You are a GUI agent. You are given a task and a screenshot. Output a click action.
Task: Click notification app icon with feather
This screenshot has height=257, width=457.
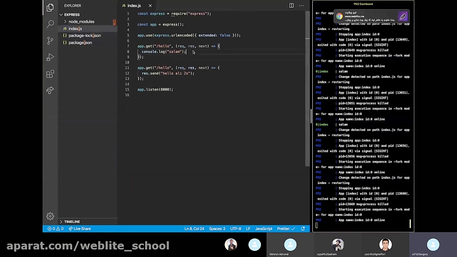tap(403, 16)
